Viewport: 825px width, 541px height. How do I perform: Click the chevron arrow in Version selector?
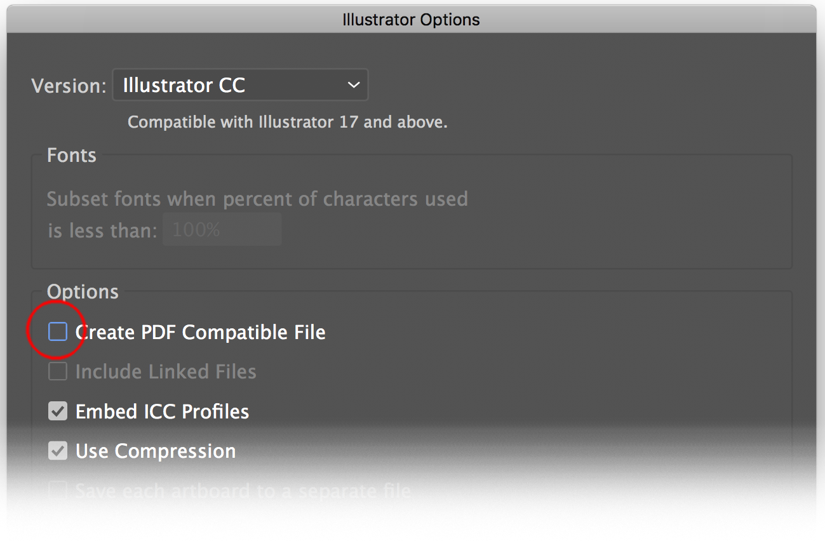[354, 85]
